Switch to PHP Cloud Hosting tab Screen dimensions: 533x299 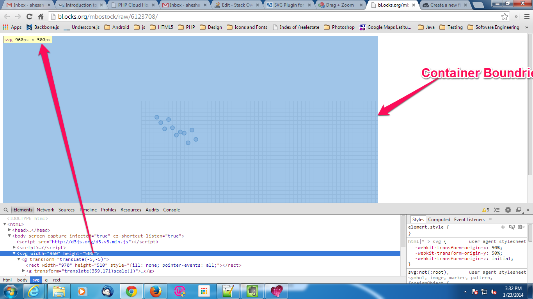[x=133, y=5]
